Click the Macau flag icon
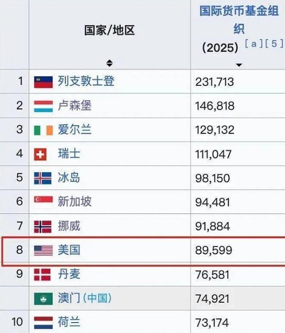 coord(43,298)
